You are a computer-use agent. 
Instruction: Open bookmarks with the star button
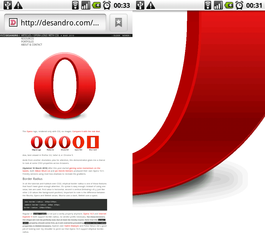[x=118, y=22]
